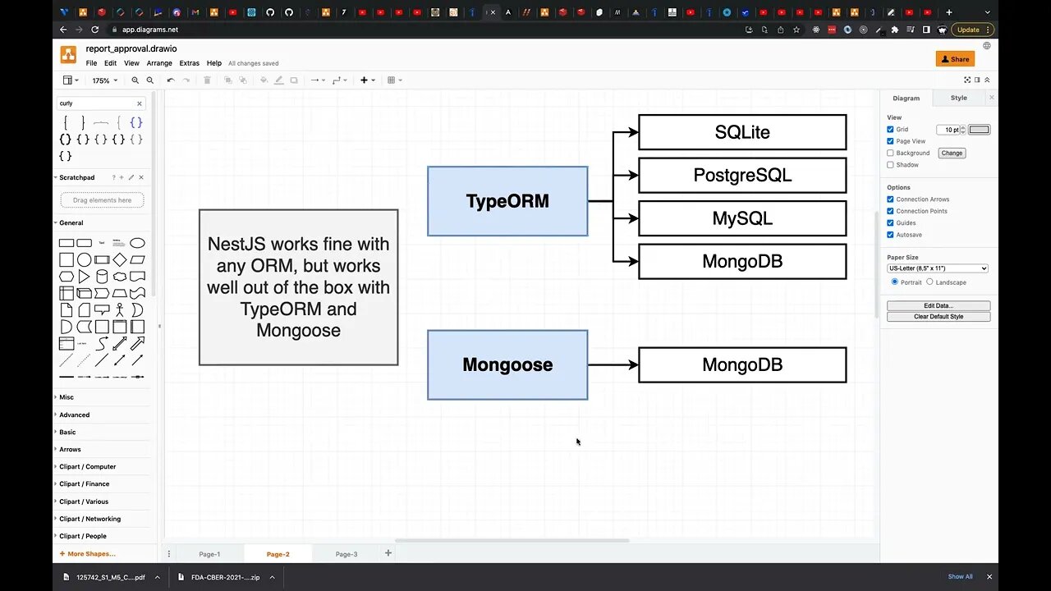Click the draw.io app logo

[x=68, y=55]
